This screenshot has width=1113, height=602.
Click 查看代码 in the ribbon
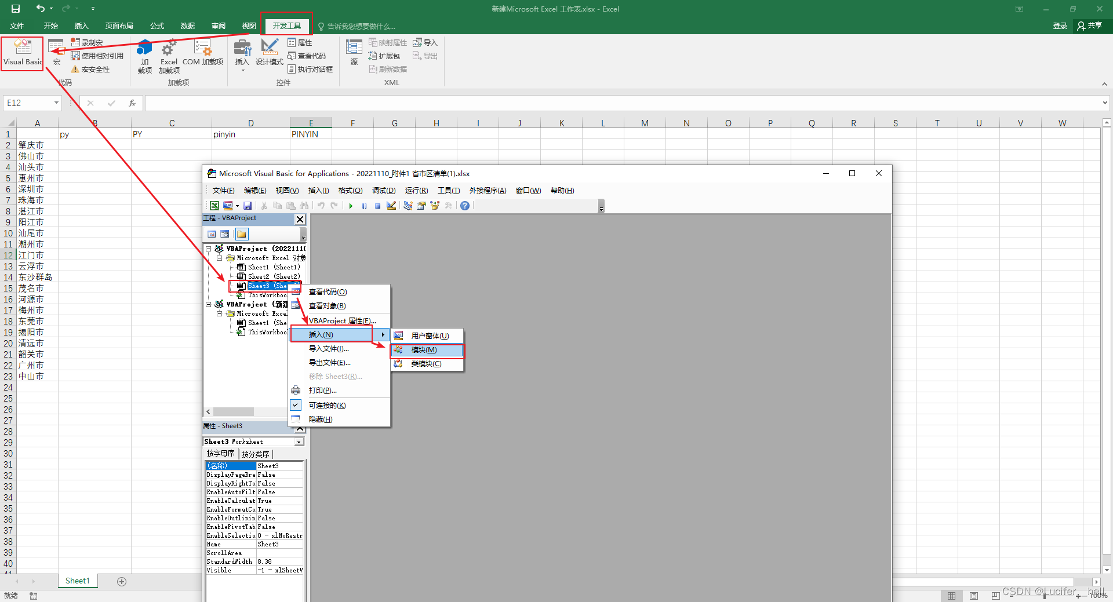click(x=307, y=56)
